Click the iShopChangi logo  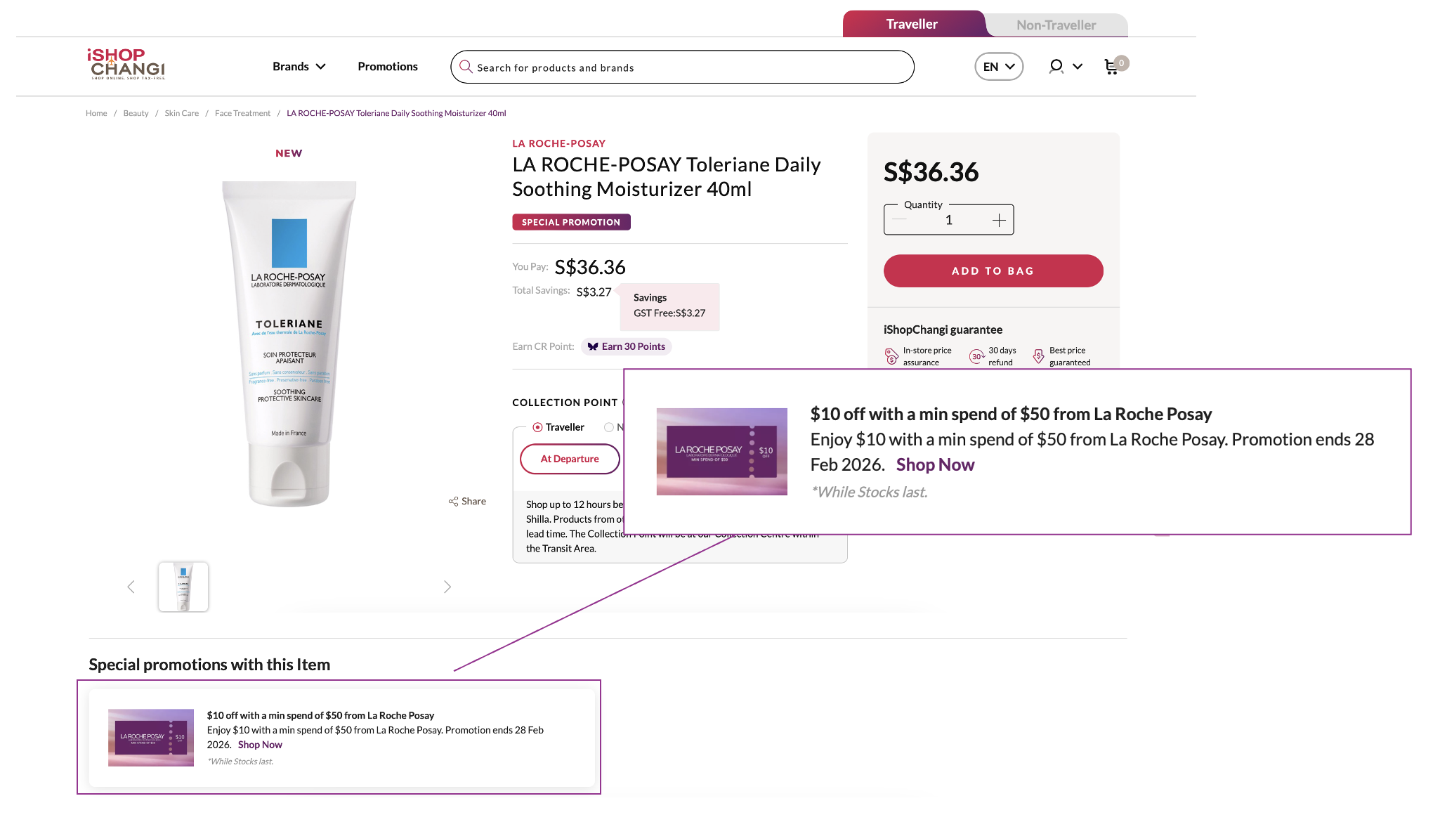point(126,65)
